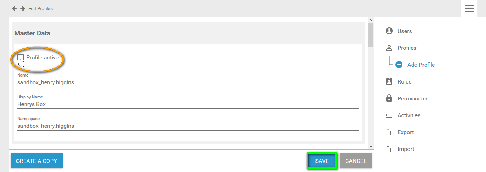Screen dimensions: 486x172
Task: Click the CREATE A COPY button
Action: (36, 161)
